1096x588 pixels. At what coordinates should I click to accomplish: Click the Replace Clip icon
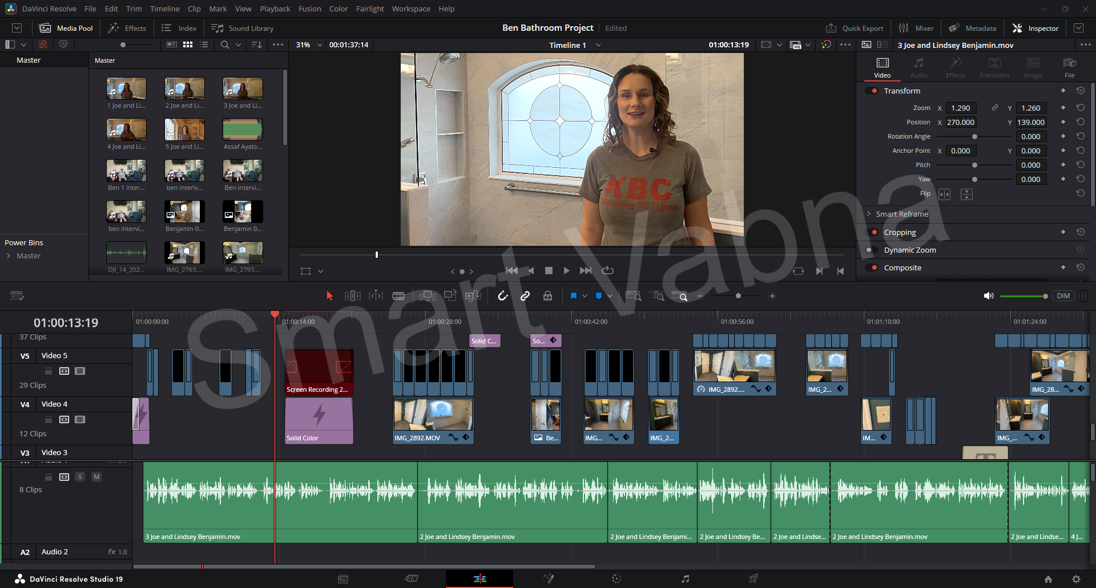[x=473, y=295]
